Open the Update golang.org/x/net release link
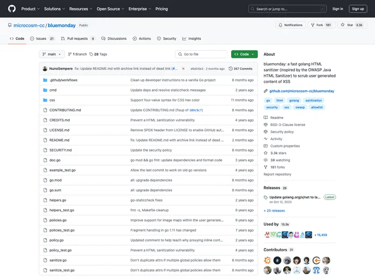This screenshot has height=279, width=375. coord(295,197)
